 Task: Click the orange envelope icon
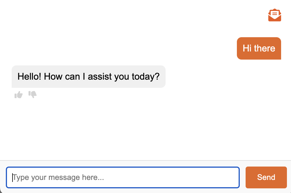tap(274, 15)
